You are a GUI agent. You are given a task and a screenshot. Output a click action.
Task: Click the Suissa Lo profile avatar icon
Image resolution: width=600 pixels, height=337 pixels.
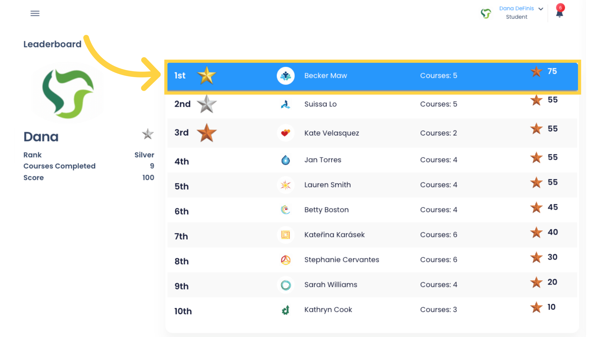tap(286, 104)
